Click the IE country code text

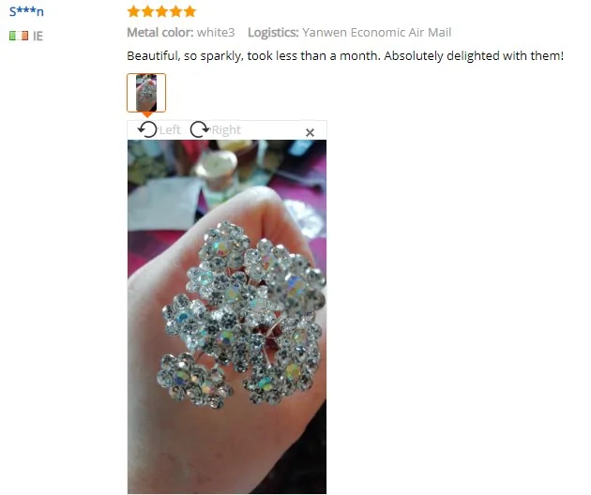tap(38, 37)
